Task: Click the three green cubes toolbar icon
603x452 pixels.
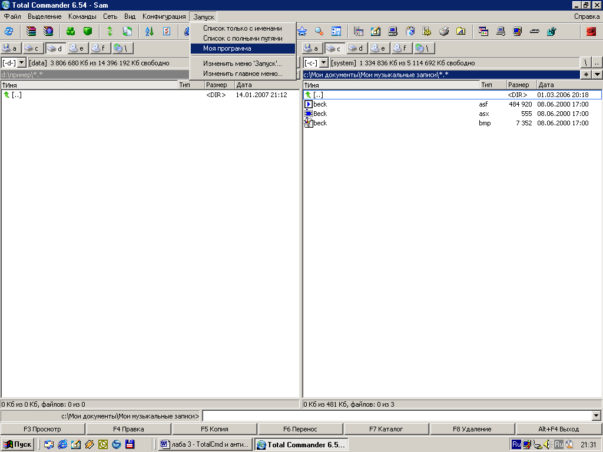Action: (x=71, y=32)
